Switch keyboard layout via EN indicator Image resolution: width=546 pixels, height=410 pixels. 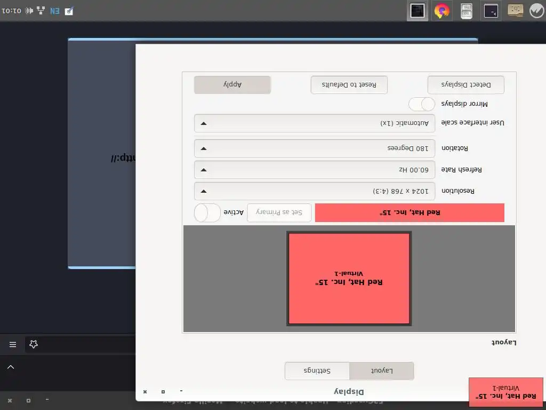point(55,11)
